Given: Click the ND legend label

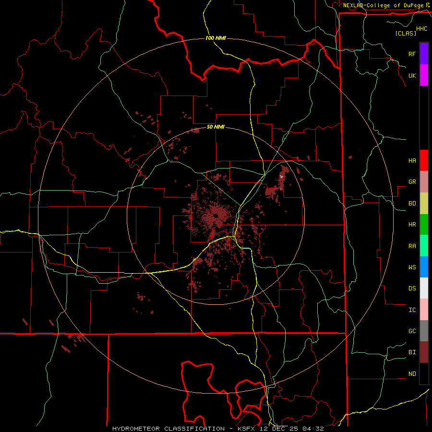Looking at the screenshot, I should 412,374.
